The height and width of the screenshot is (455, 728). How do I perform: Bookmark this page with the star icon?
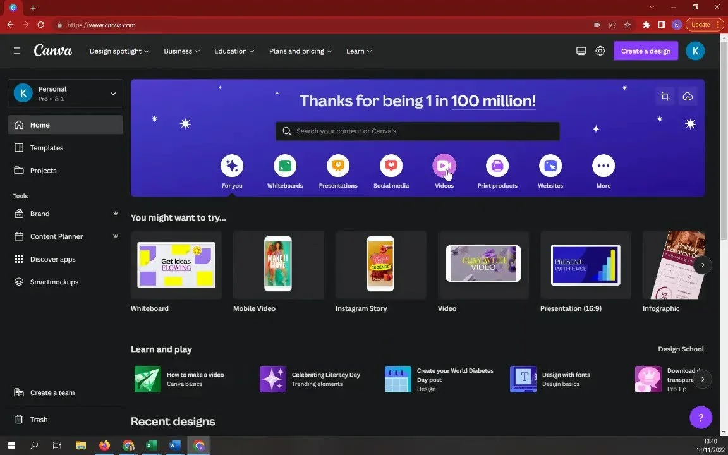pos(628,25)
